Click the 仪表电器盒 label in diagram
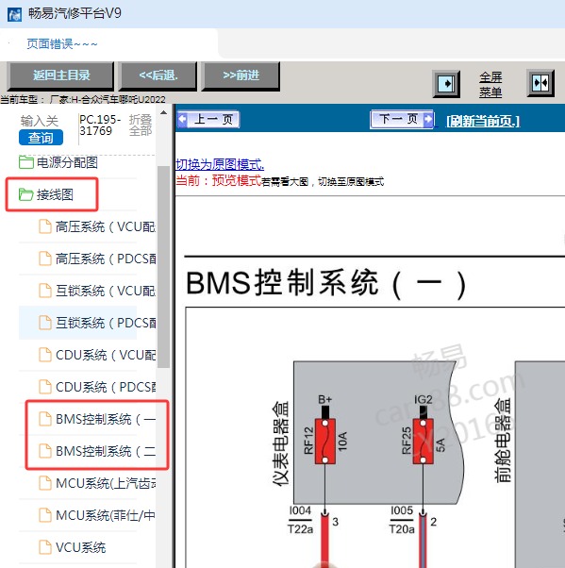Image resolution: width=565 pixels, height=568 pixels. [x=281, y=443]
